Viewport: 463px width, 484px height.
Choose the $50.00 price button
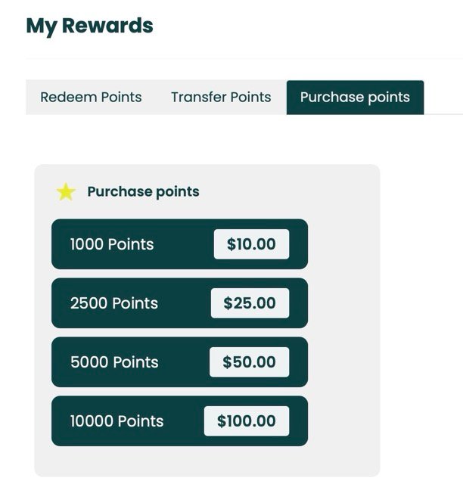(249, 362)
